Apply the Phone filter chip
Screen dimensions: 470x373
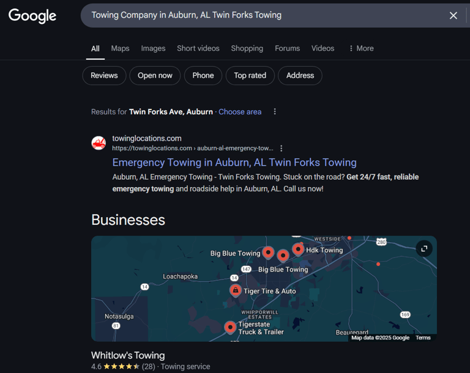click(203, 75)
